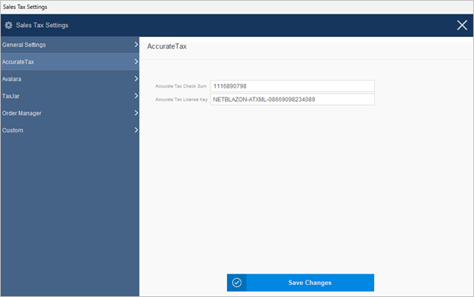Expand the Custom chevron arrow

click(x=136, y=130)
